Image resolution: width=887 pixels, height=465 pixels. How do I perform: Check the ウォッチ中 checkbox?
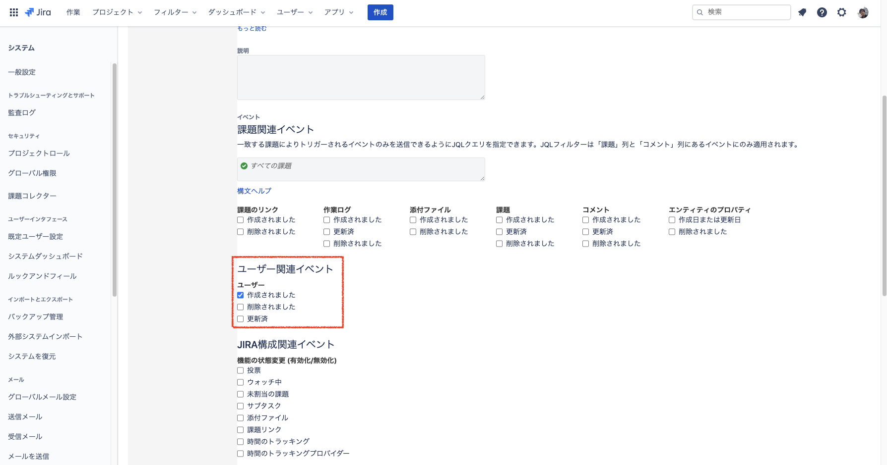[x=241, y=382]
